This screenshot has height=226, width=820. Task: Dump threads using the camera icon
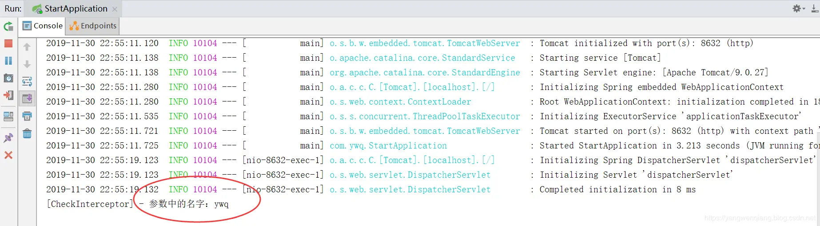click(8, 78)
